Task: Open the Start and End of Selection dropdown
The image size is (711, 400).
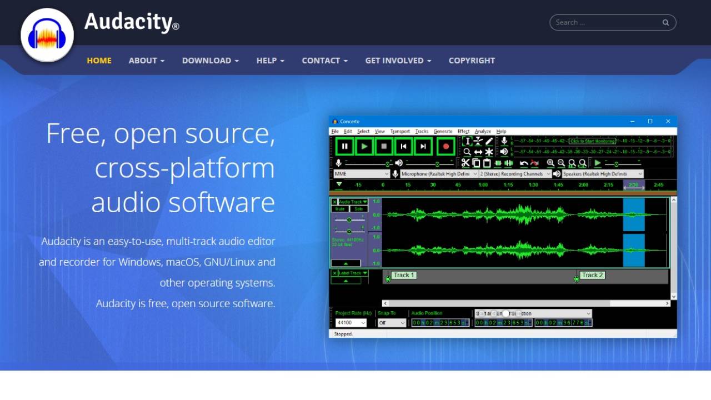Action: pyautogui.click(x=533, y=313)
